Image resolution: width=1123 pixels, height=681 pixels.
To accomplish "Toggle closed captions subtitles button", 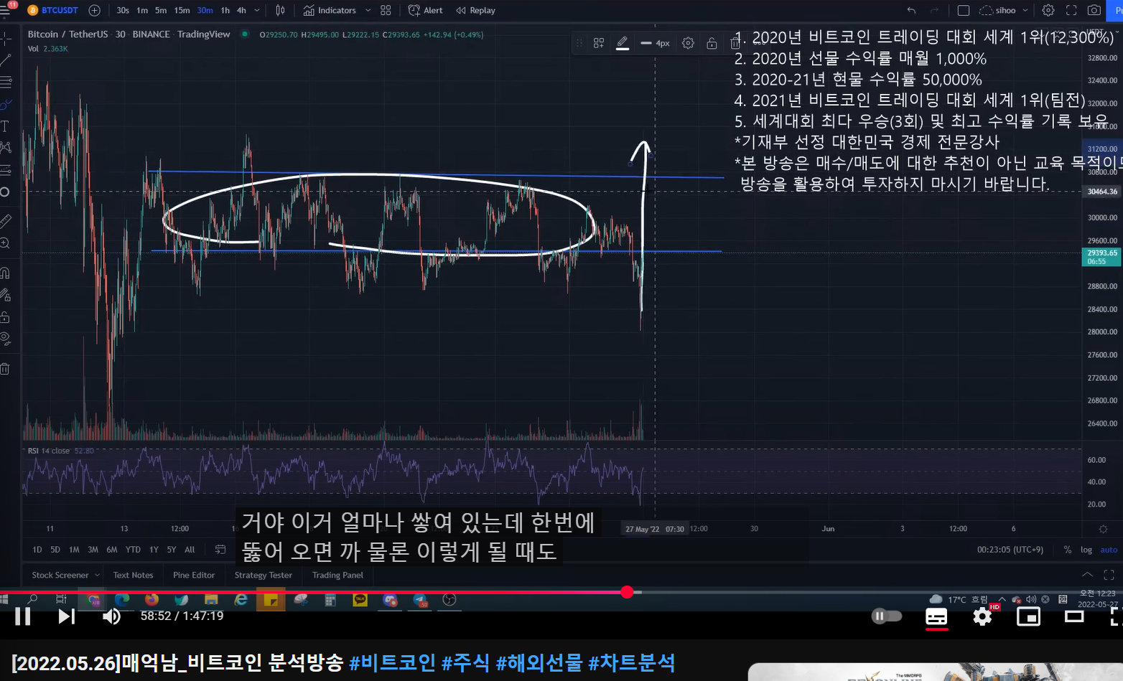I will 936,616.
